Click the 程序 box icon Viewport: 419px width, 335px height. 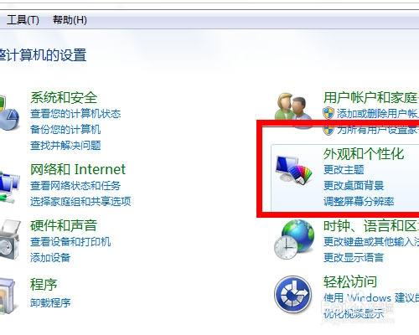(x=8, y=296)
